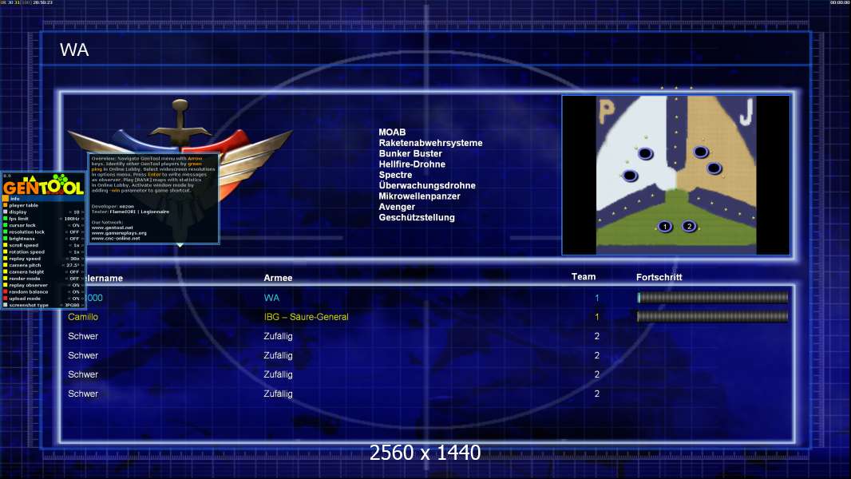Viewport: 851px width, 479px height.
Task: Click the Geschützstellung entry
Action: click(417, 217)
